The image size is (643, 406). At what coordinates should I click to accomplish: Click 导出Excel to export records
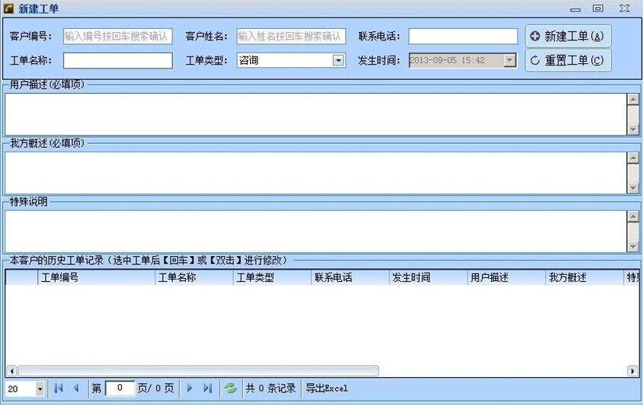point(327,388)
